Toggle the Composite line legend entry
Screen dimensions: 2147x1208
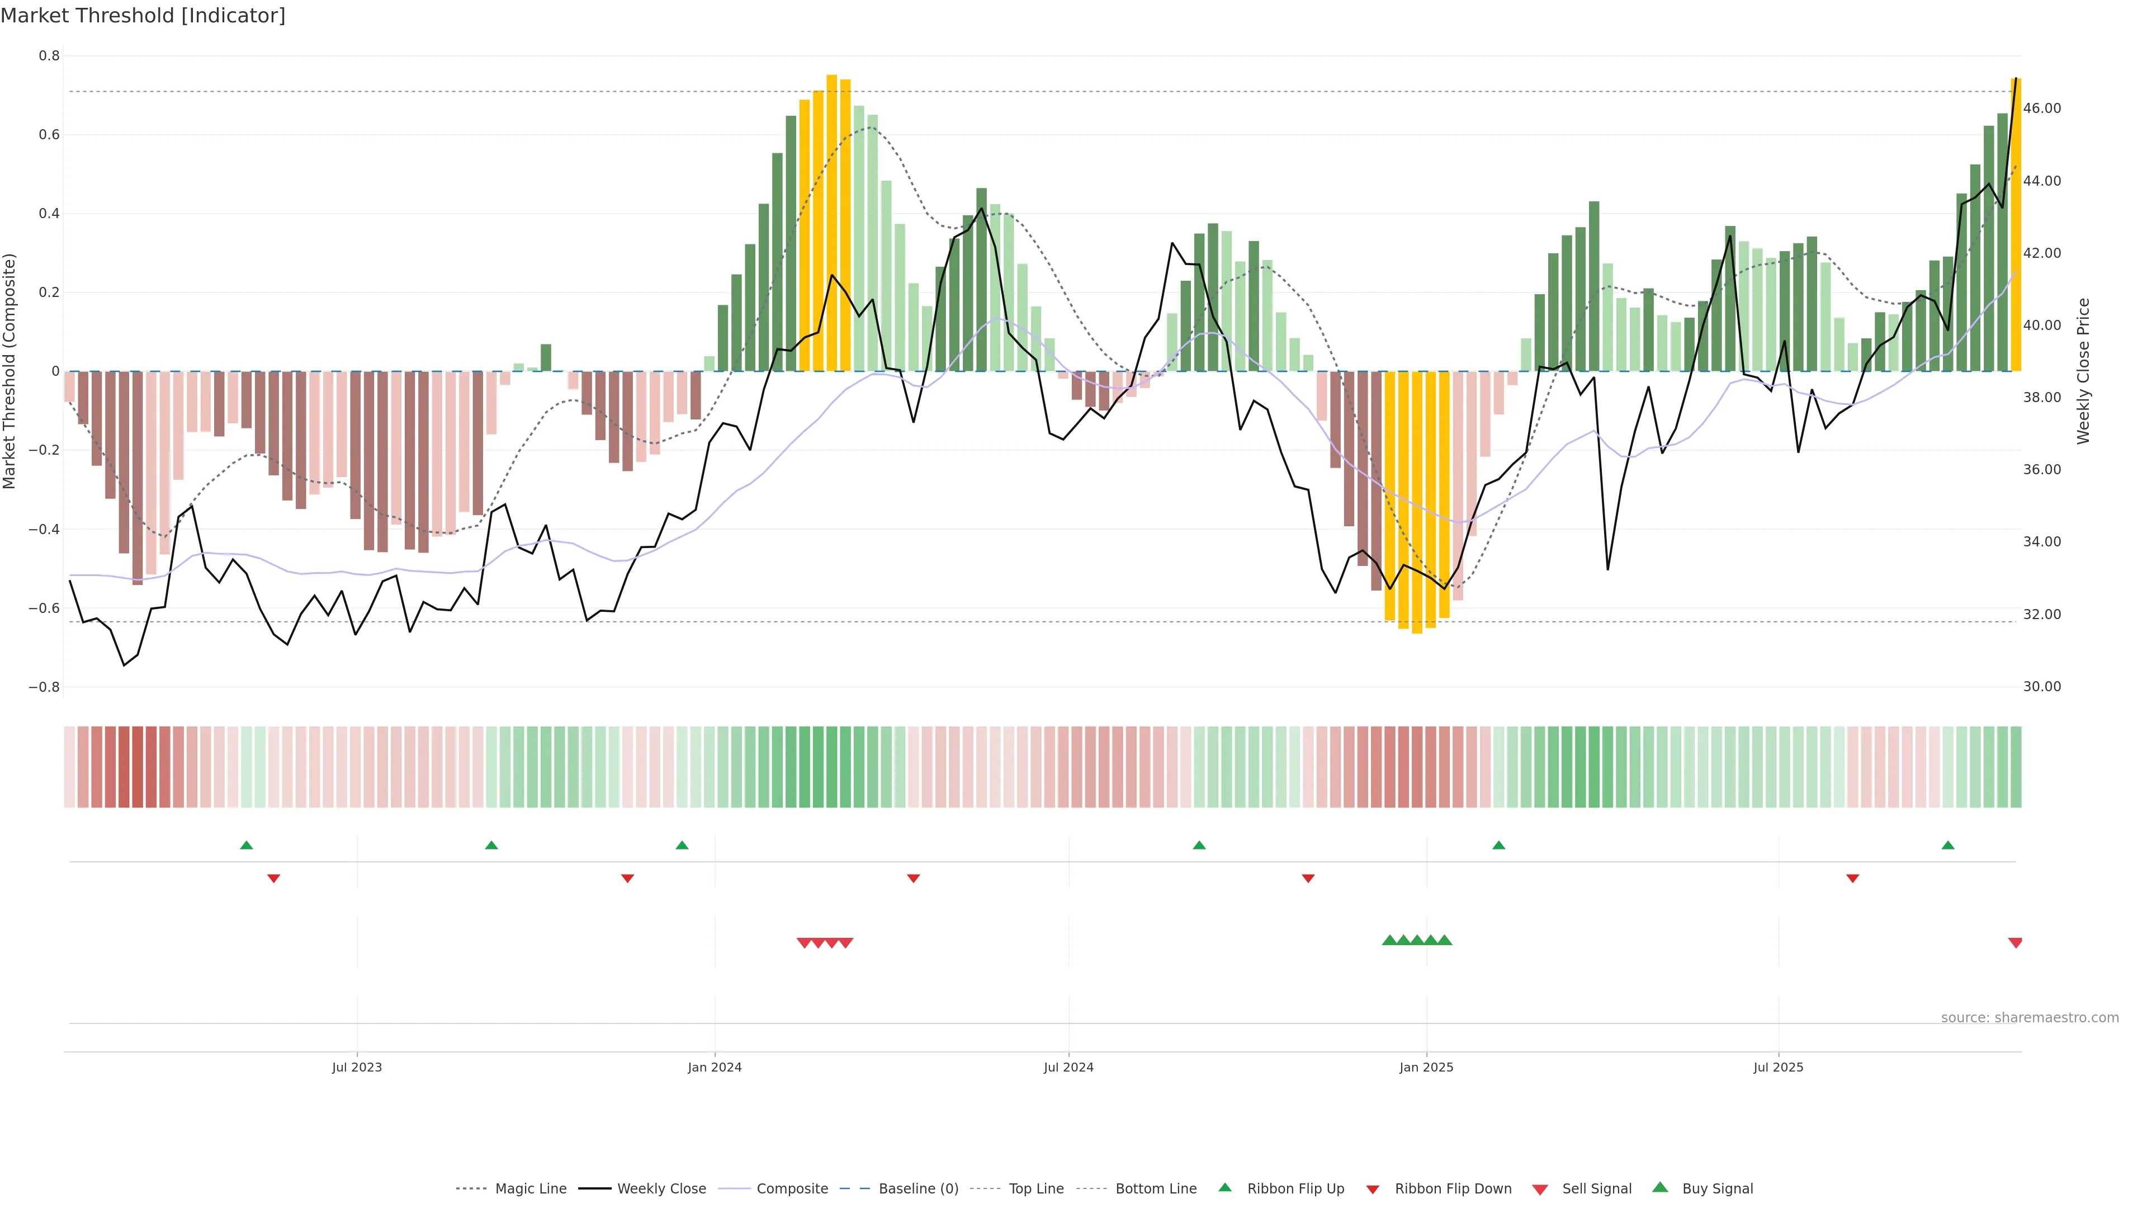(x=792, y=1189)
